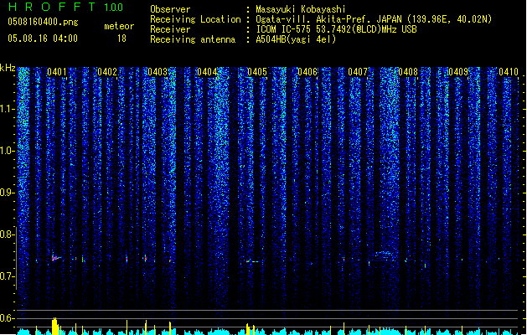Click the kHz axis unit label
This screenshot has width=527, height=335.
click(x=8, y=68)
